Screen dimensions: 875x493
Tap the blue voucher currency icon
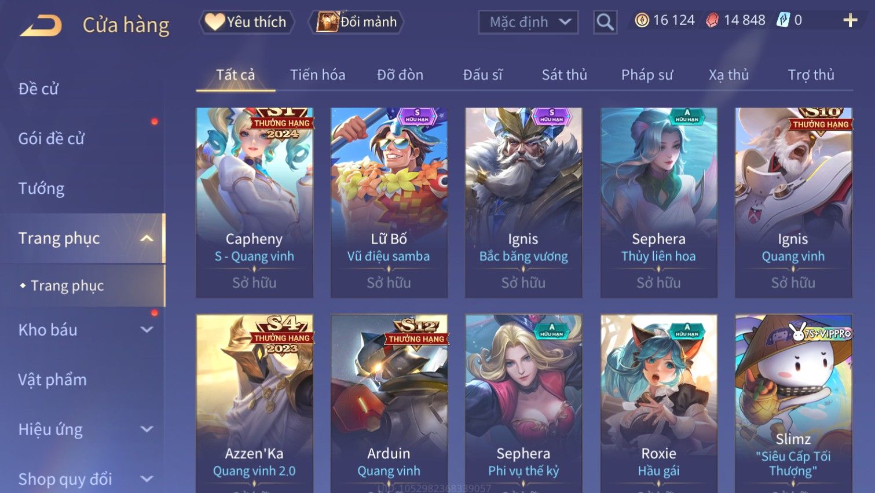pos(783,20)
